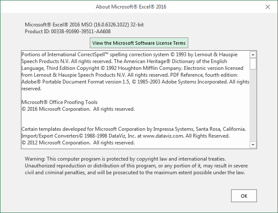The width and height of the screenshot is (278, 213).
Task: Confirm the dialog with OK
Action: pos(244,196)
